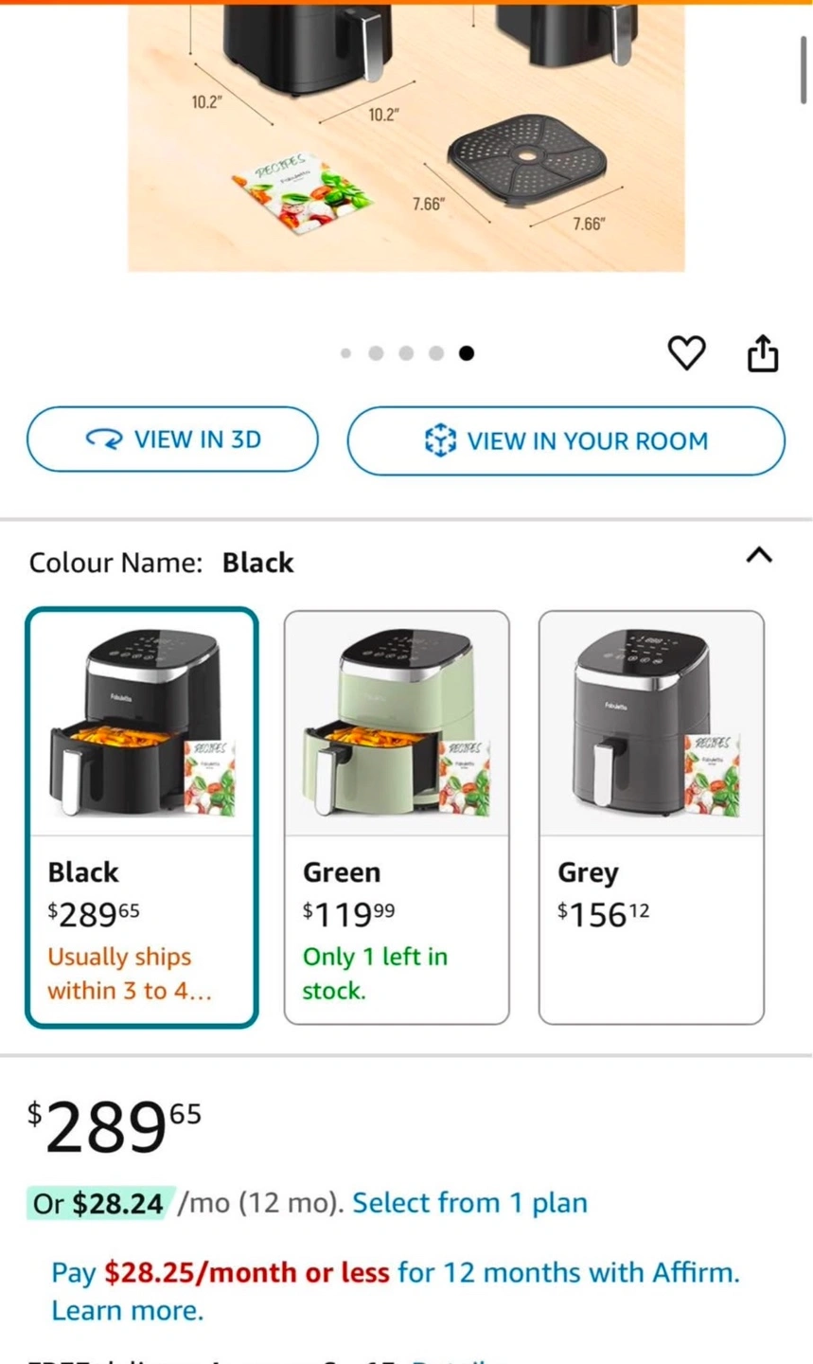813x1364 pixels.
Task: Click the page scrollbar handle
Action: click(804, 71)
